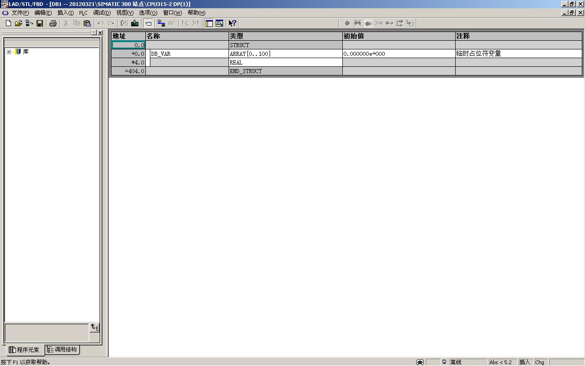This screenshot has width=585, height=366.
Task: Click the 名称 column header
Action: (x=187, y=36)
